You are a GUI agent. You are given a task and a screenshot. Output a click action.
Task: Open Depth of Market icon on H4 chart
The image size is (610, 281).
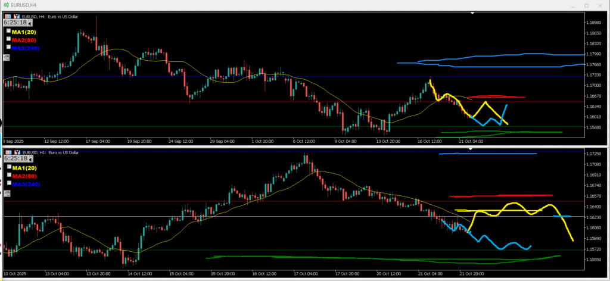coord(8,16)
